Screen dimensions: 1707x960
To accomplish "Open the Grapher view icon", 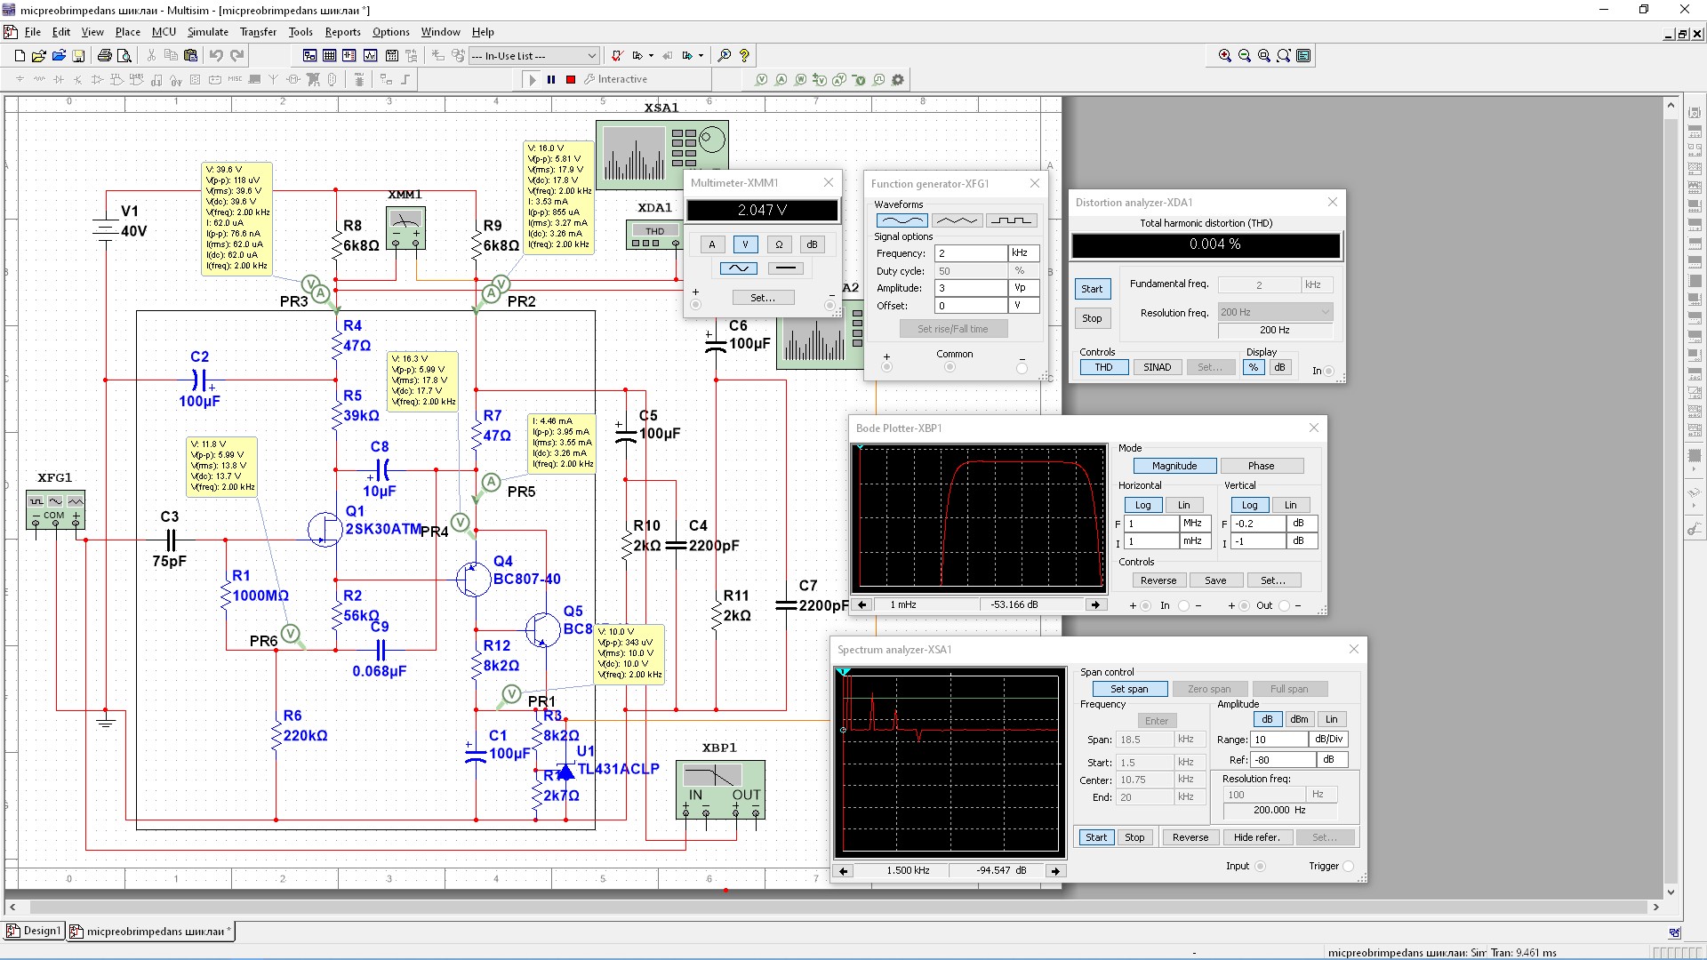I will (370, 55).
